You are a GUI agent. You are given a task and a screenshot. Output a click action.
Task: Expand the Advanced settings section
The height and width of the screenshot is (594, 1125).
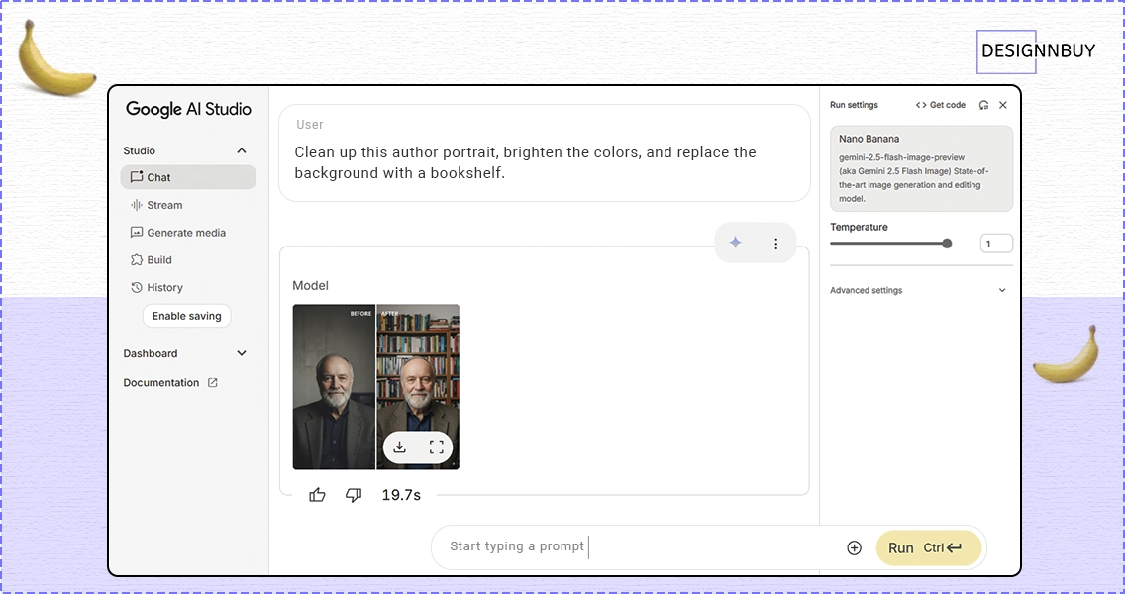(x=918, y=290)
